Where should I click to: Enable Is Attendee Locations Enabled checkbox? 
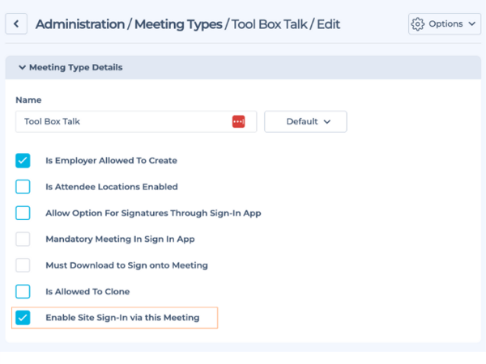tap(23, 187)
